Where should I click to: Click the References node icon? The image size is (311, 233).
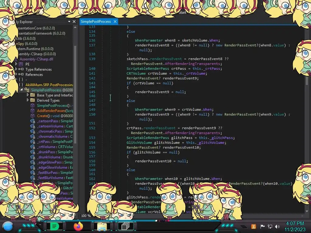click(21, 74)
